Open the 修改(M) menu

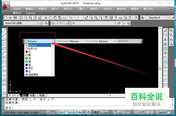pyautogui.click(x=121, y=9)
